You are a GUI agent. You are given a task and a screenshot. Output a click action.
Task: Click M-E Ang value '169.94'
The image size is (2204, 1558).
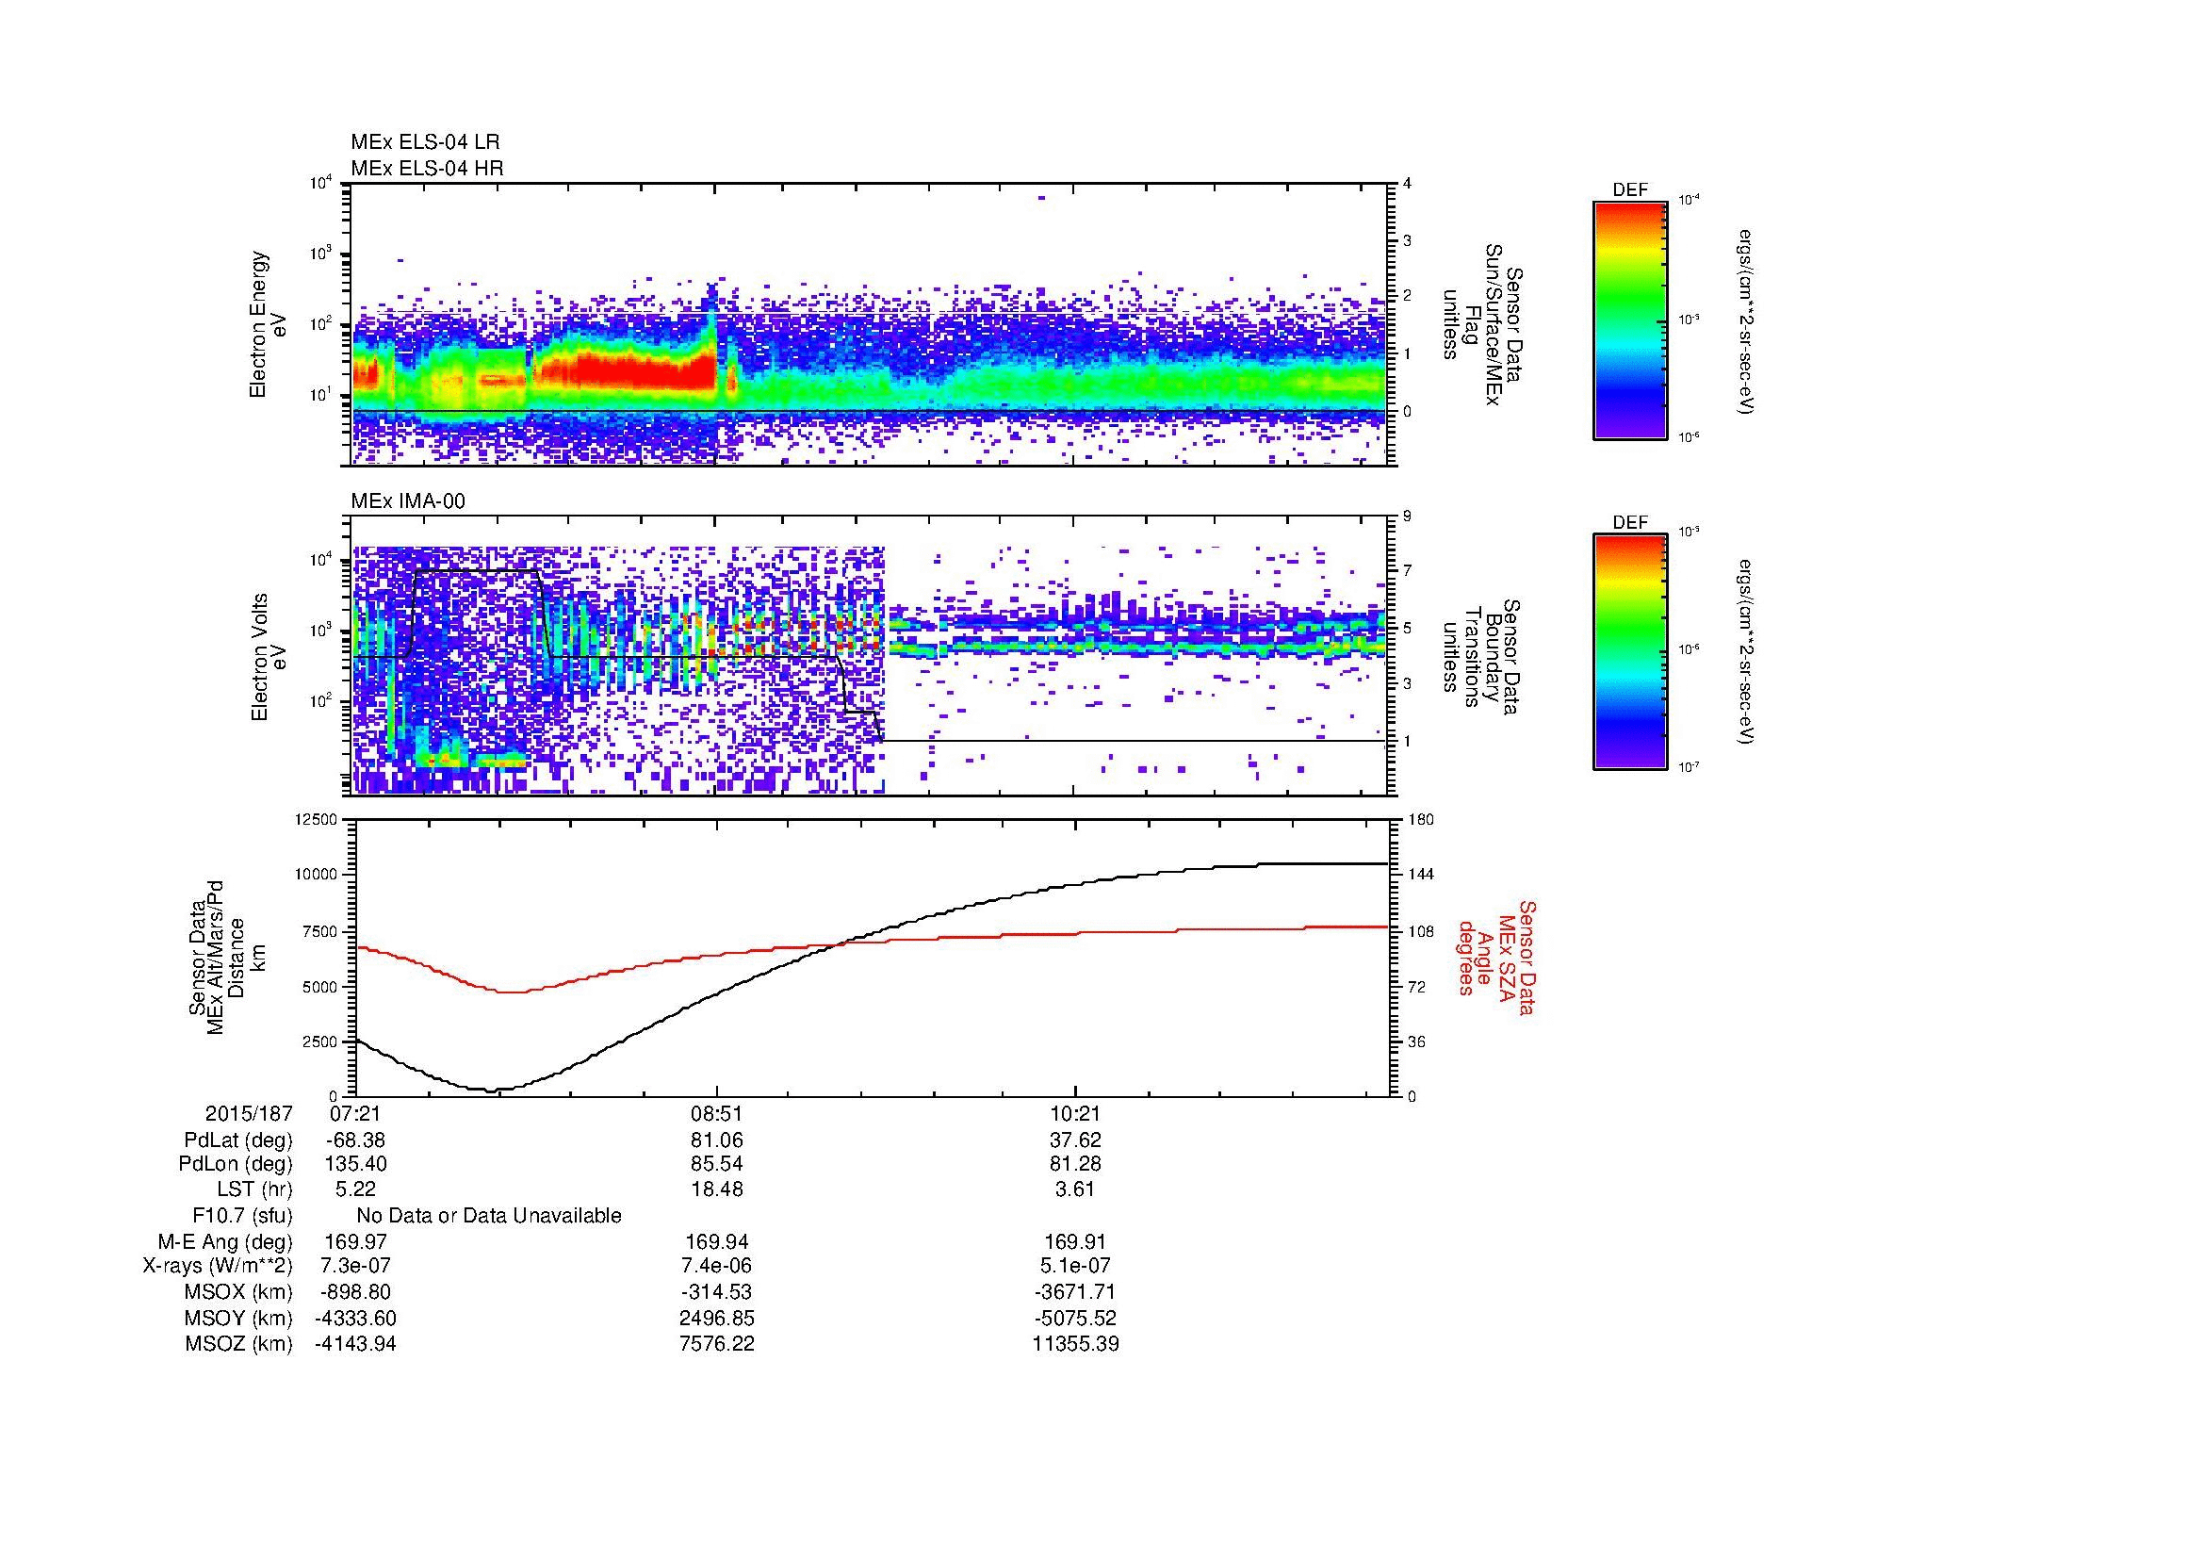716,1241
